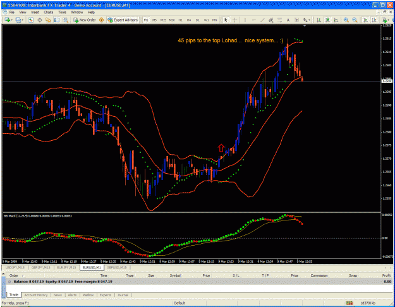Switch to GBPJPY,M15 chart tab
This screenshot has height=307, width=395.
click(x=41, y=267)
